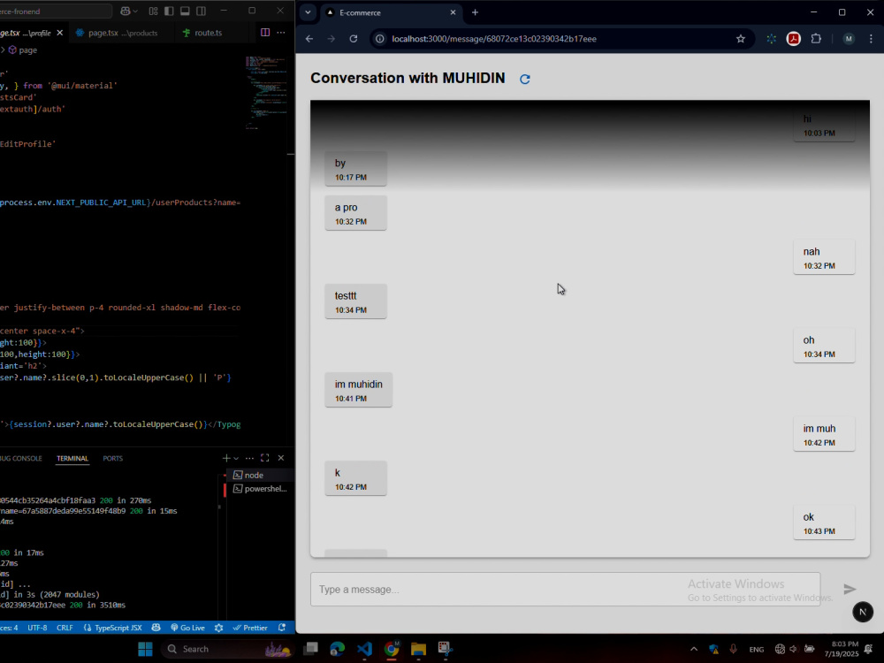884x663 pixels.
Task: Open terminal panel ellipsis actions
Action: (250, 458)
